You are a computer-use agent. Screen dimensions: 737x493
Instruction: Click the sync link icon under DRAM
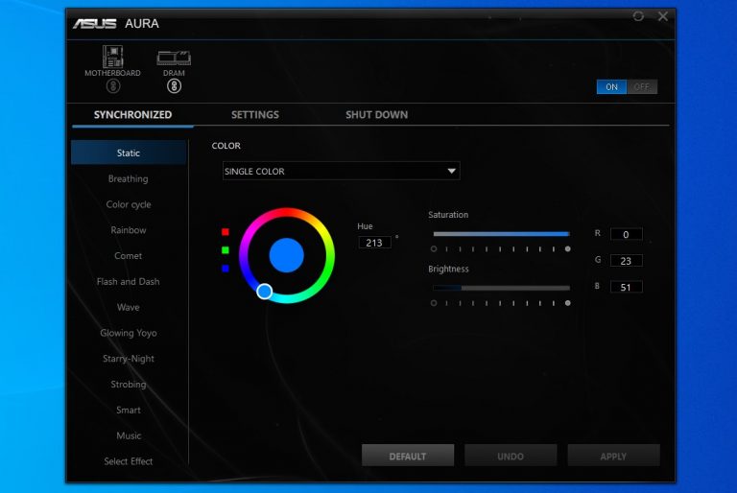174,86
